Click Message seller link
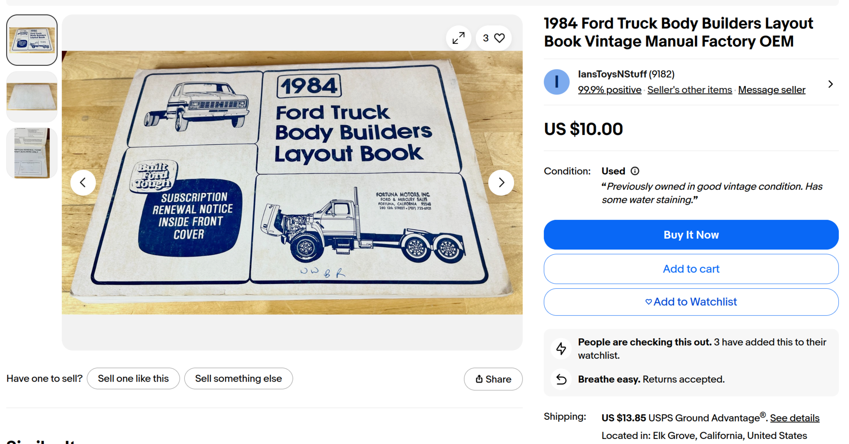This screenshot has width=849, height=444. 771,90
